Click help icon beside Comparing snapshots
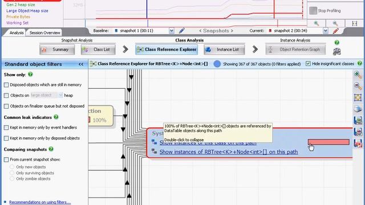 (x=51, y=149)
